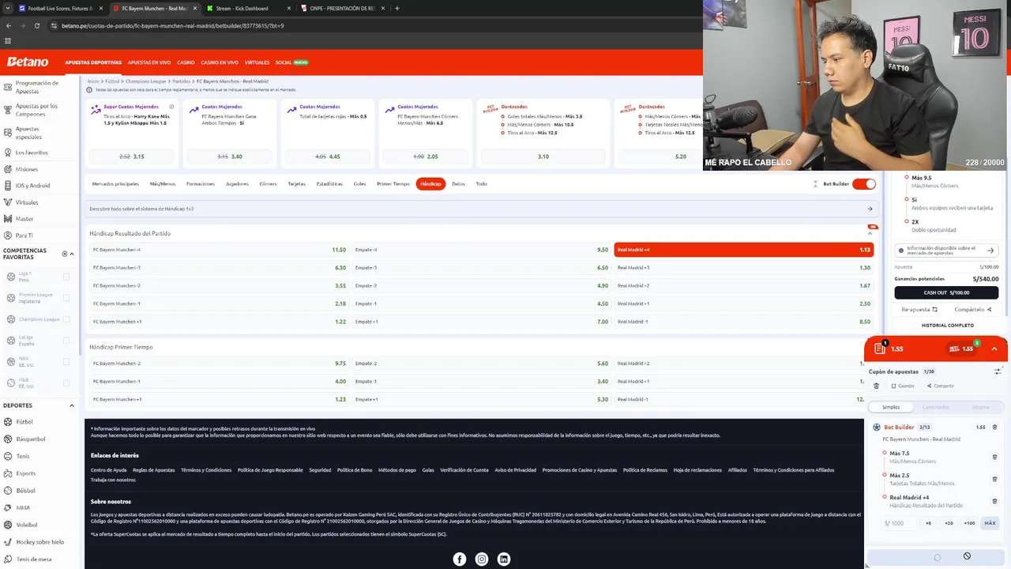
Task: Toggle the Bet Builder switch
Action: [864, 184]
